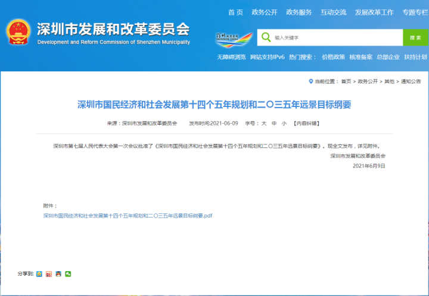
Task: Go to 政务公开 in the breadcrumb
Action: 368,81
